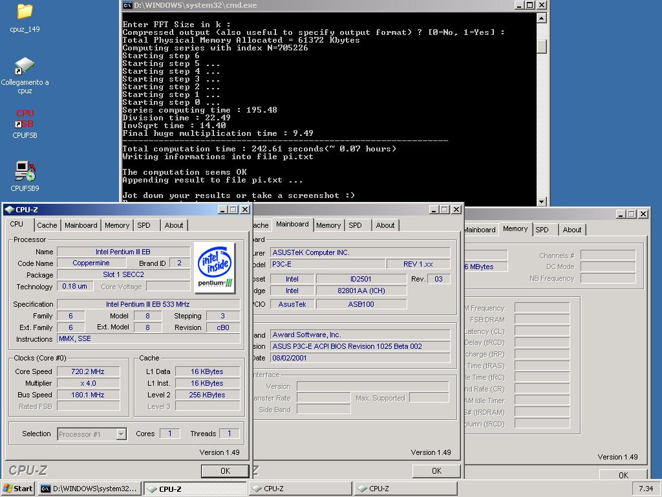Activate the first CPU-Z taskbar button
This screenshot has width=662, height=497.
[195, 489]
